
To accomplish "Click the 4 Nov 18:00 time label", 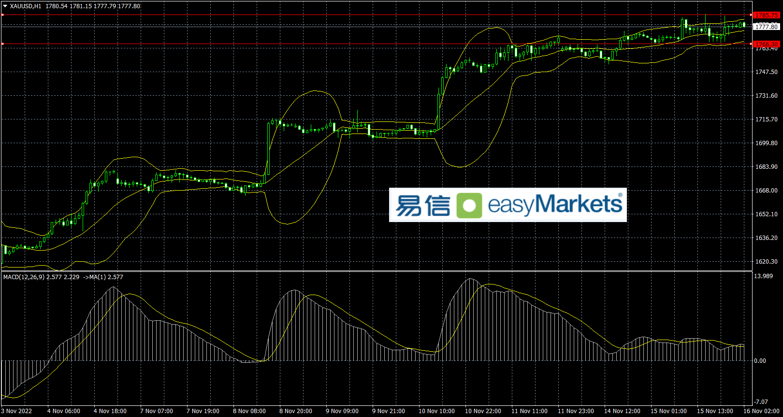I will (110, 411).
